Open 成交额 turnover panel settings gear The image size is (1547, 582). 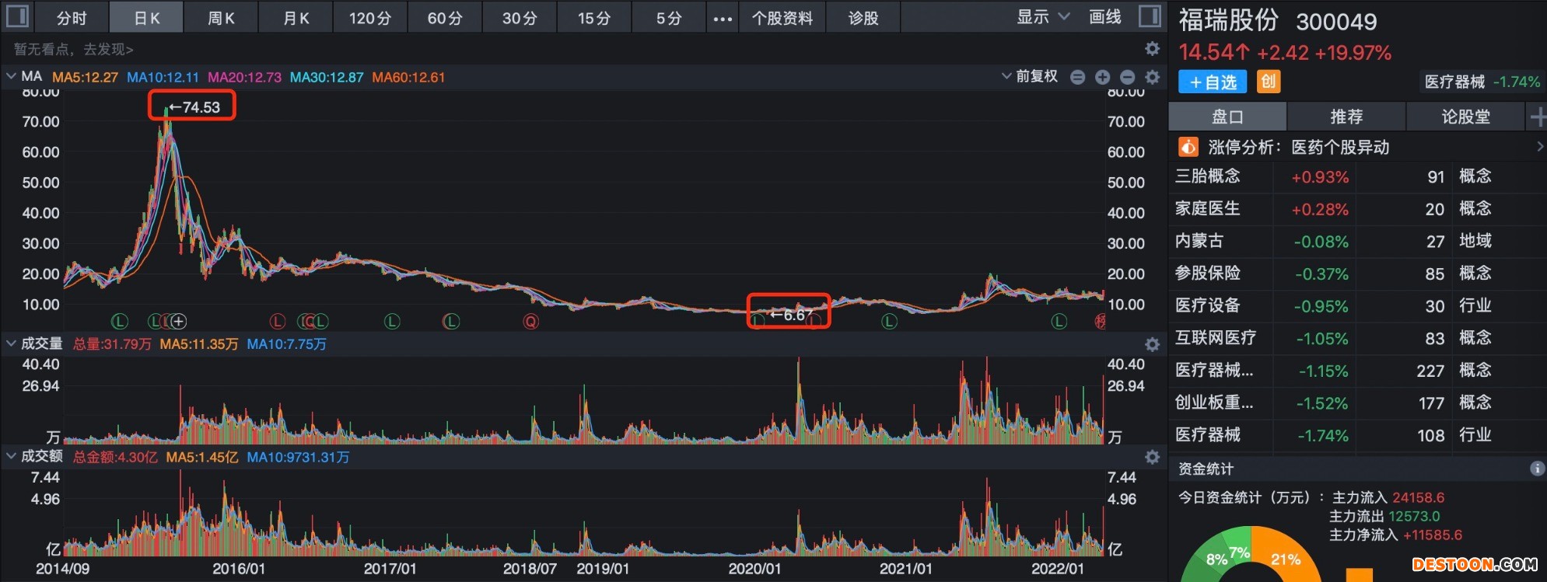tap(1152, 457)
